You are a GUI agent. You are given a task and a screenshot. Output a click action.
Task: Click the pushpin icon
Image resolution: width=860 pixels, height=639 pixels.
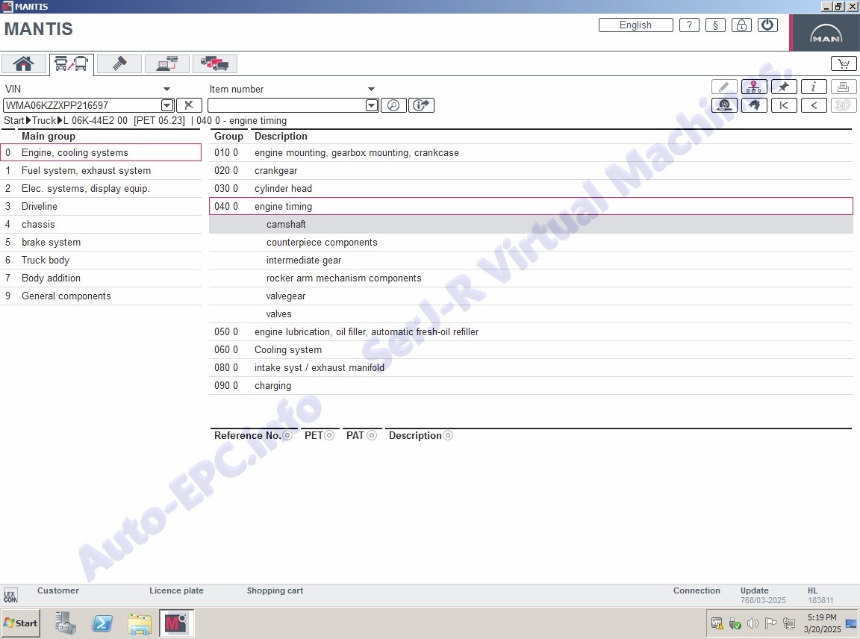784,87
